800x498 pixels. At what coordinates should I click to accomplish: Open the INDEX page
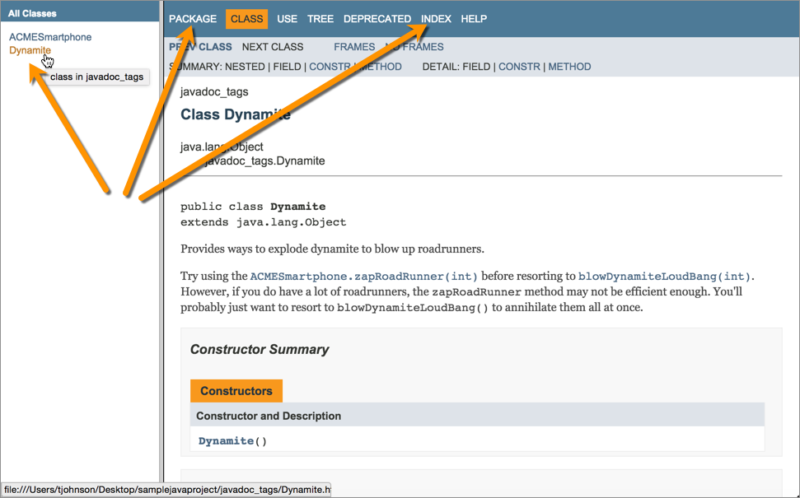point(436,19)
